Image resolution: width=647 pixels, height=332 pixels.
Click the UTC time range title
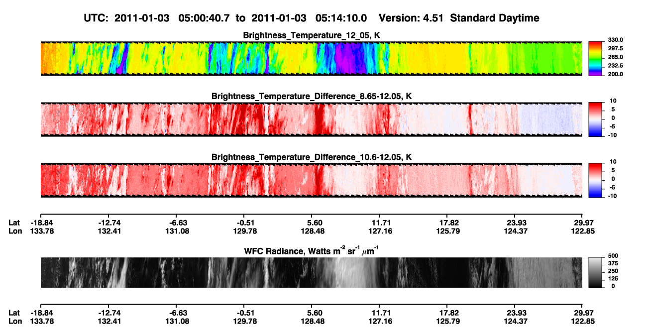pyautogui.click(x=311, y=18)
